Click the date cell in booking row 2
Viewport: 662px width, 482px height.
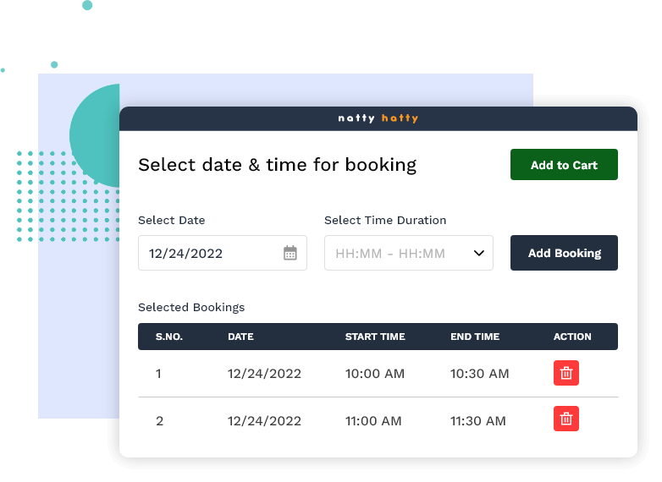(x=264, y=420)
